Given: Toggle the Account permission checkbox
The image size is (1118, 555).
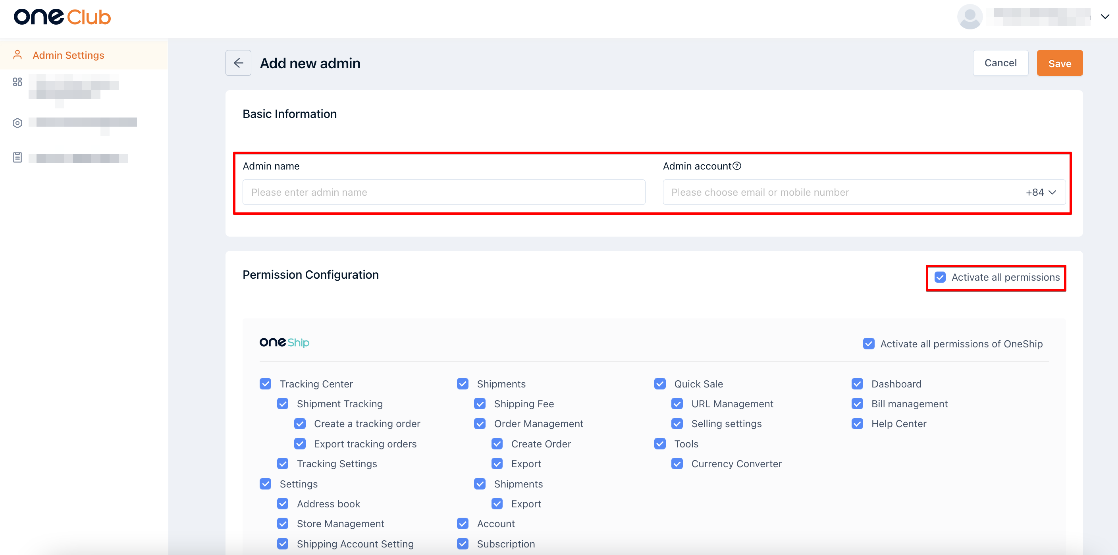Looking at the screenshot, I should (463, 523).
